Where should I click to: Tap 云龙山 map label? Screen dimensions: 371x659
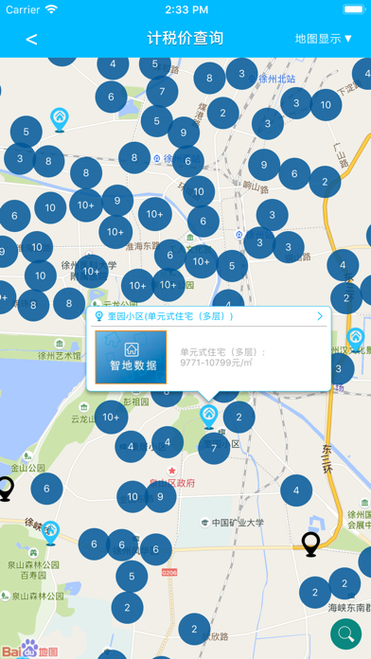pos(83,419)
